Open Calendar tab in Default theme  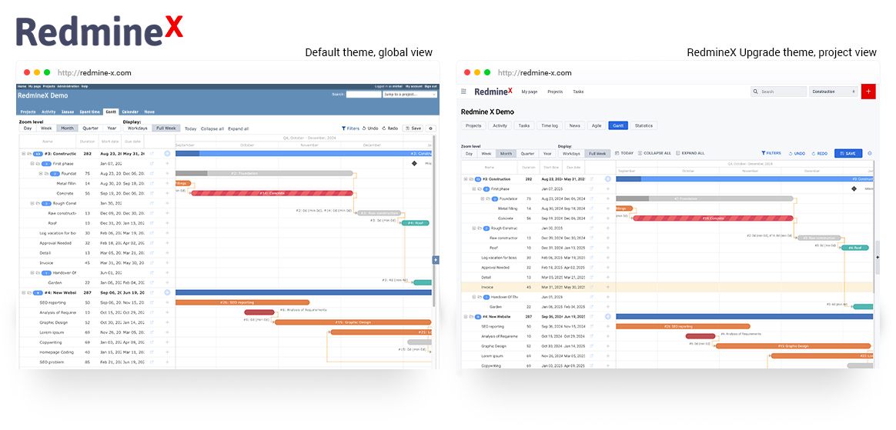point(130,112)
